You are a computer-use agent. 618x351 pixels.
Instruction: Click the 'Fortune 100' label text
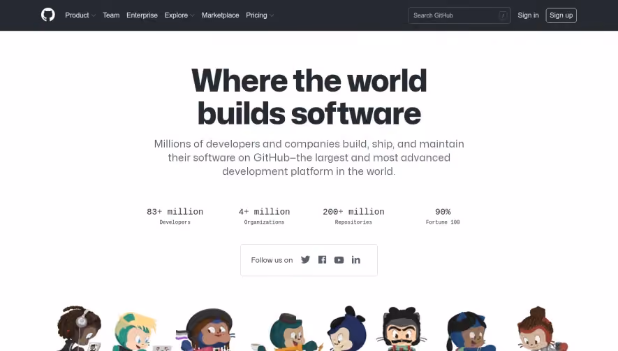click(x=443, y=222)
